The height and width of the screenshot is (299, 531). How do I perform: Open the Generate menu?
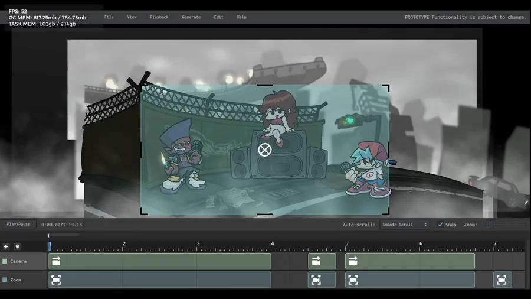tap(191, 17)
